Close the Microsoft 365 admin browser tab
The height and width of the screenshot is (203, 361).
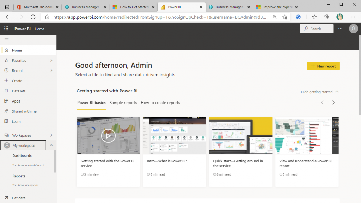tap(57, 7)
